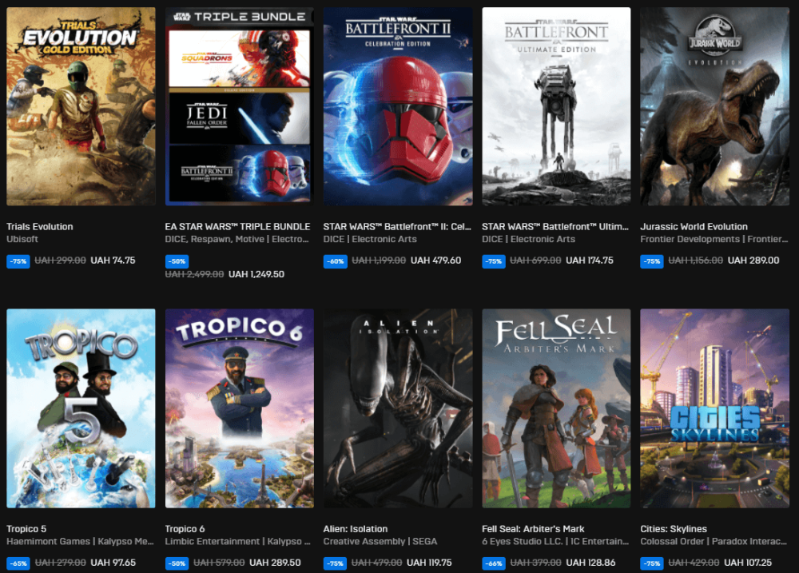The width and height of the screenshot is (799, 573).
Task: Open the Cities Skylines cover art
Action: coord(715,408)
